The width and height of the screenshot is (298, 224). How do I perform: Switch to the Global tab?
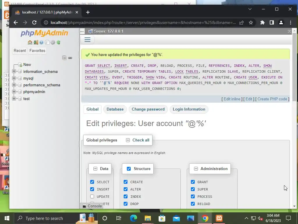tap(93, 109)
